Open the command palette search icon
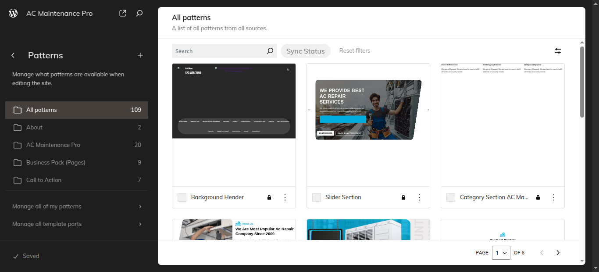Image resolution: width=599 pixels, height=272 pixels. click(x=139, y=13)
